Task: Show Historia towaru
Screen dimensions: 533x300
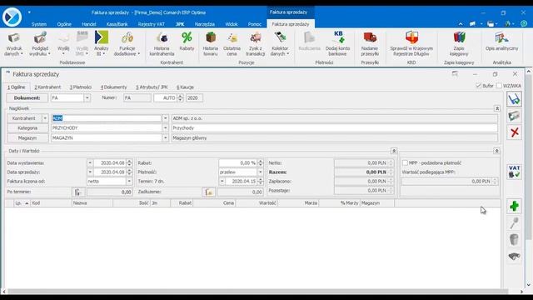Action: (211, 44)
